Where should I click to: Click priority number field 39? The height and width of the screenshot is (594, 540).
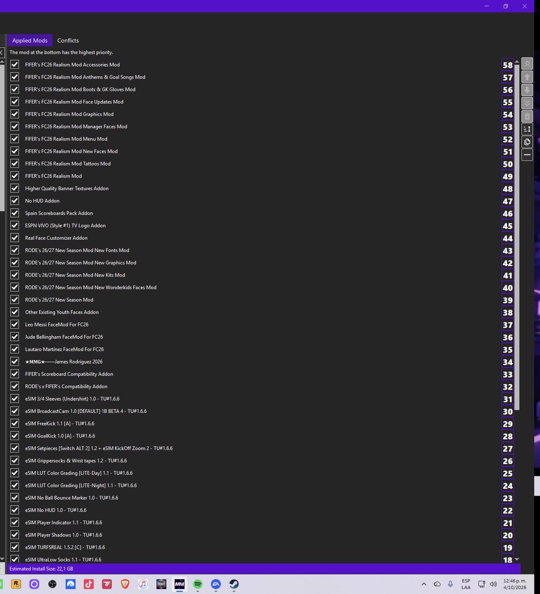507,300
